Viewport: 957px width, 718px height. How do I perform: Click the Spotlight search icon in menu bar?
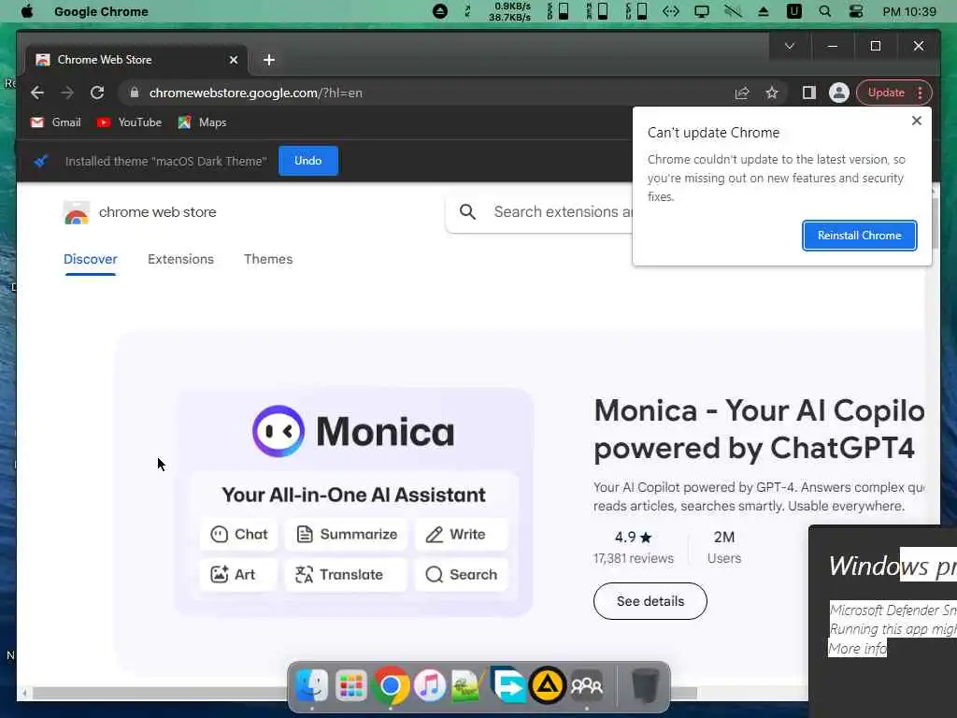(x=824, y=11)
